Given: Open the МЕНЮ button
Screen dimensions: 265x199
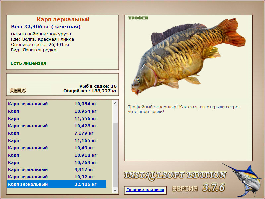Looking at the screenshot, I should coord(18,90).
